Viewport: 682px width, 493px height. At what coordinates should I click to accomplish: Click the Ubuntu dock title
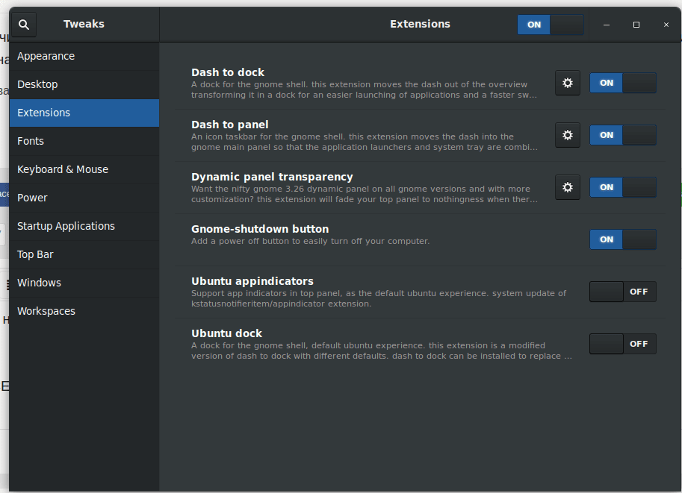pos(226,333)
